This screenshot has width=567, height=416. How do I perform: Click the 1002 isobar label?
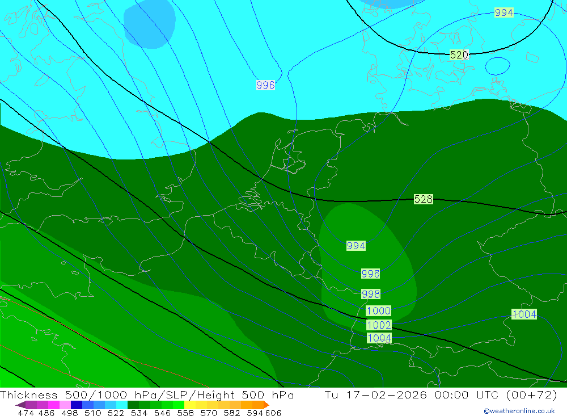[379, 325]
